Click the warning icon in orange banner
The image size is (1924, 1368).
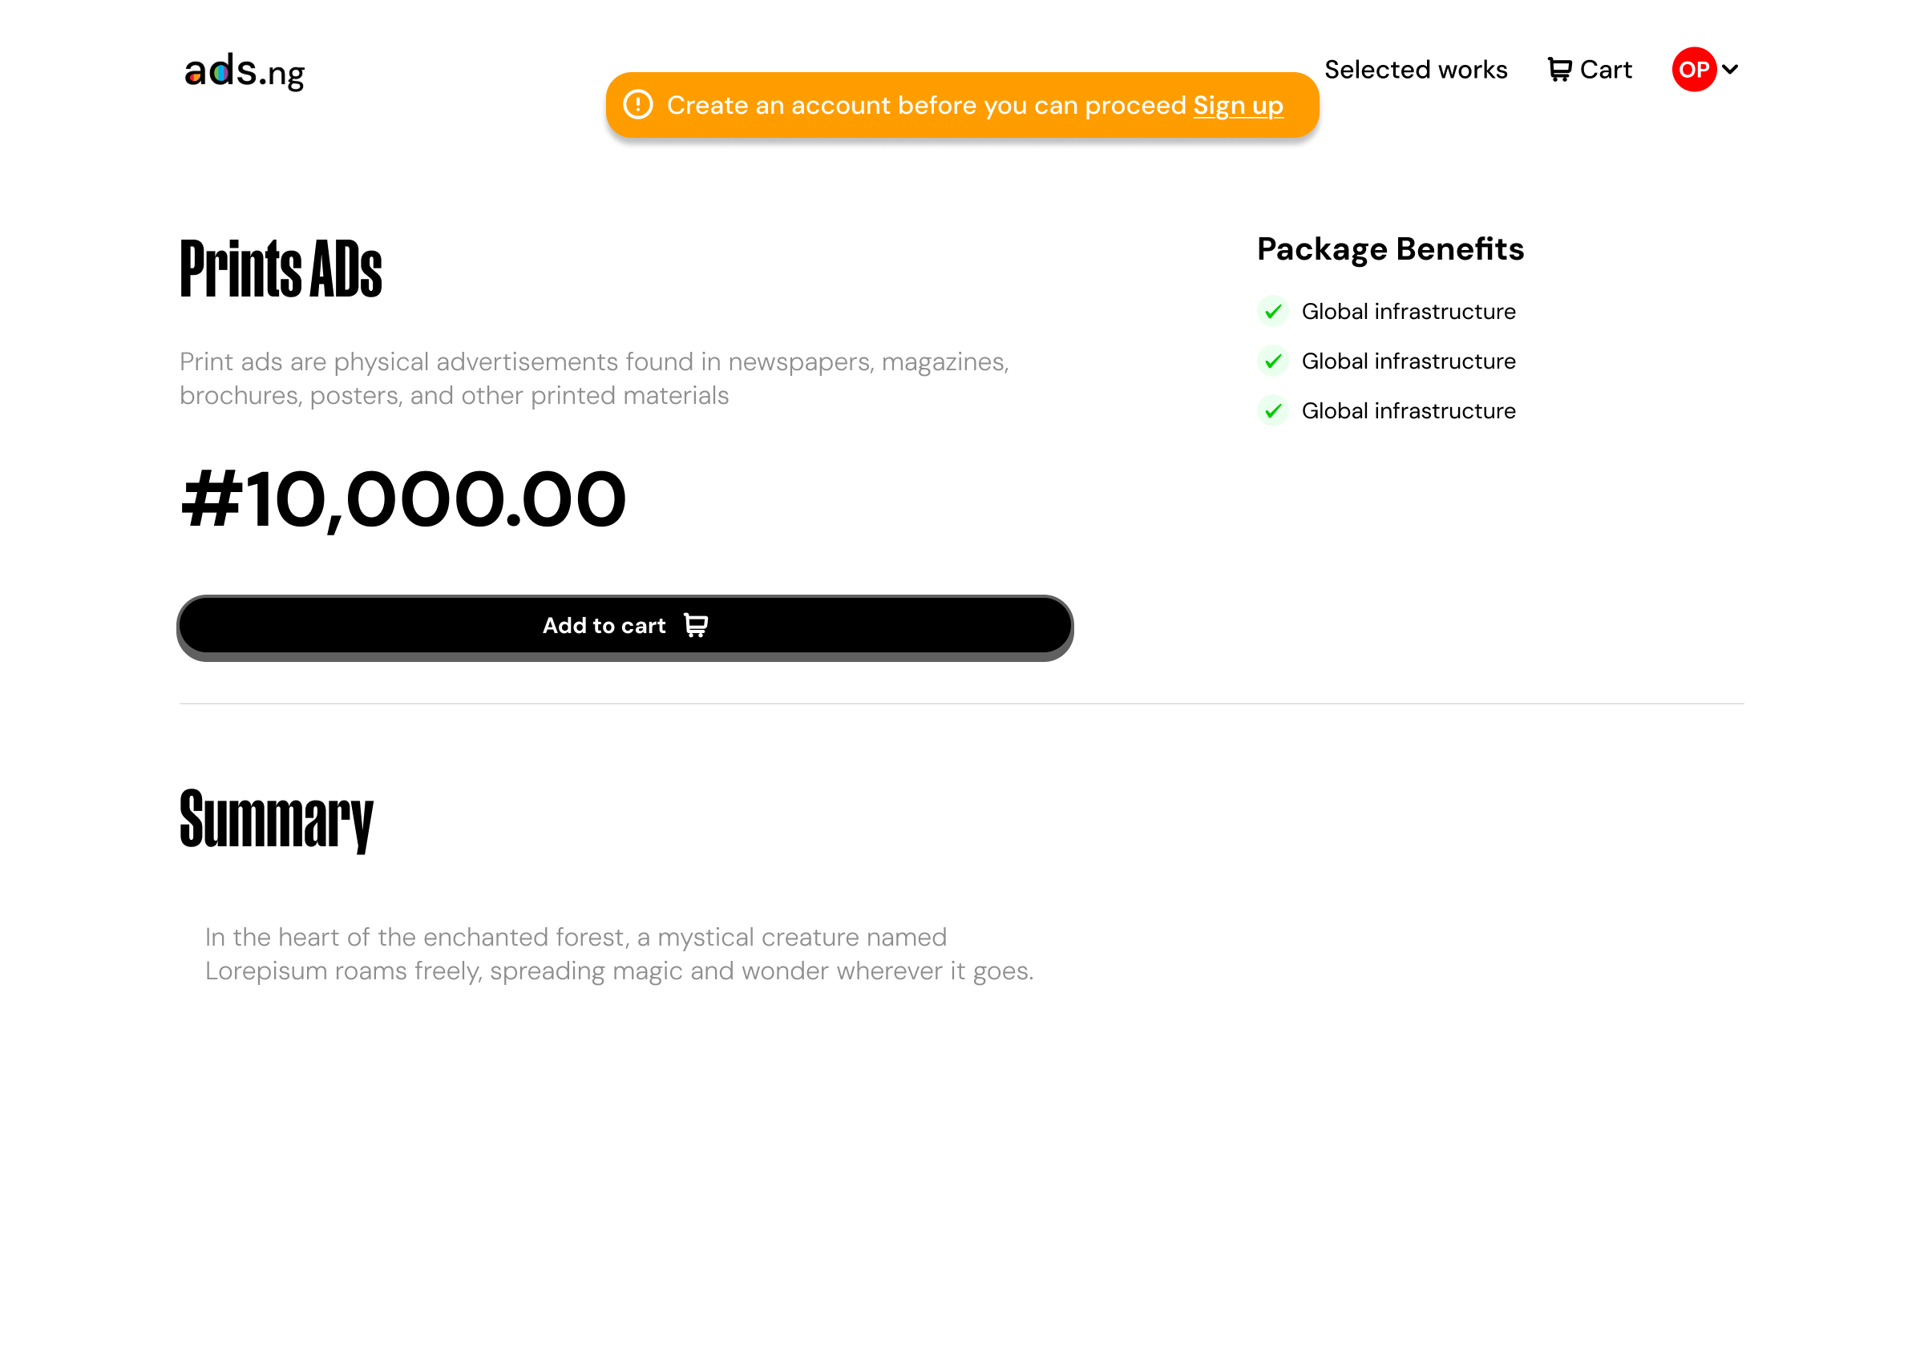pyautogui.click(x=637, y=105)
